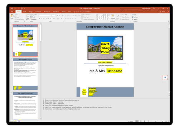Expand the shapes gallery More arrow
Image resolution: width=179 pixels, height=129 pixels.
[109, 19]
